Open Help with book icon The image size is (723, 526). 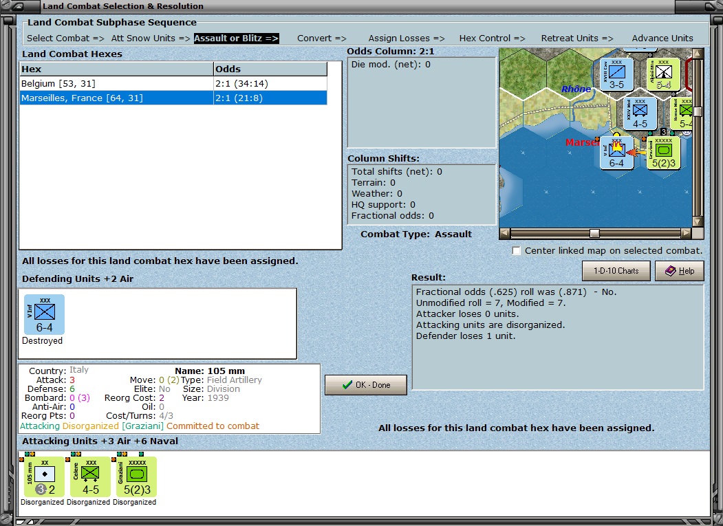click(x=680, y=271)
